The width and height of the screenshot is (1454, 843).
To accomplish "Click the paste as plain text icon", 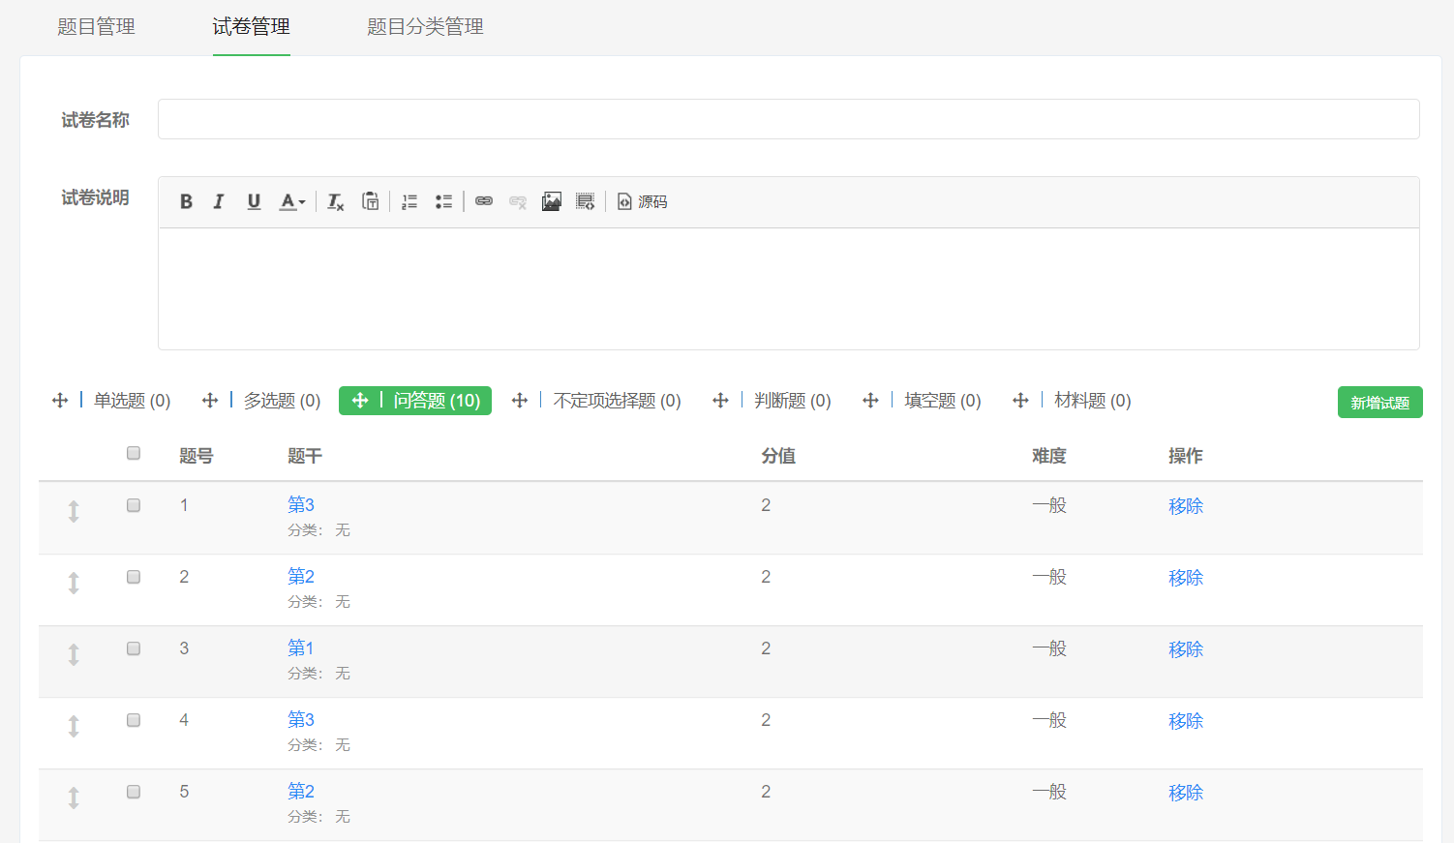I will coord(370,201).
